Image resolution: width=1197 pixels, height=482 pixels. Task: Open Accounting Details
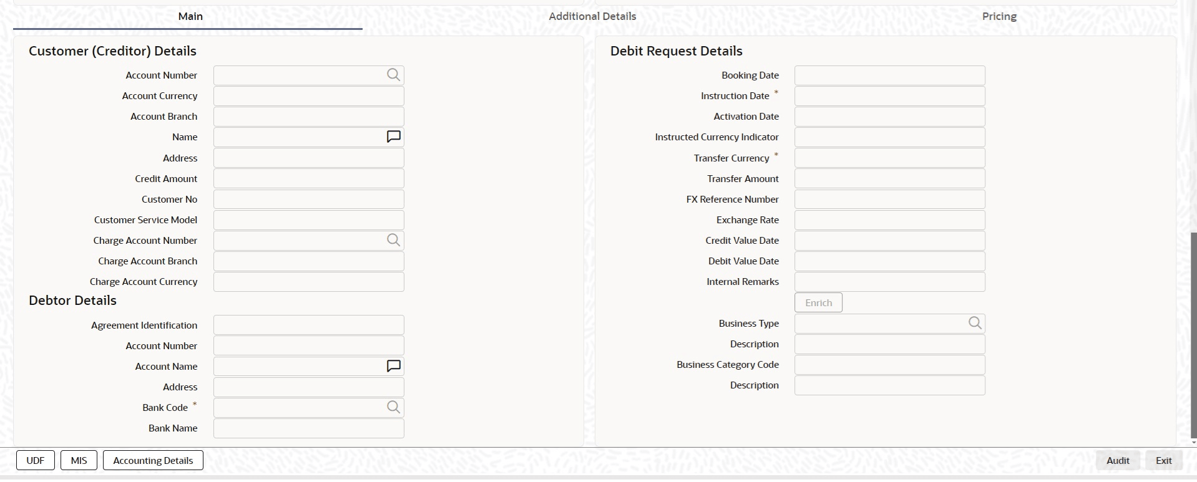tap(153, 460)
